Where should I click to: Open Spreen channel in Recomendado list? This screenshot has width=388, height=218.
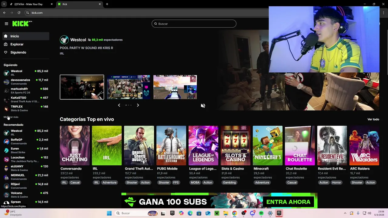(x=26, y=203)
